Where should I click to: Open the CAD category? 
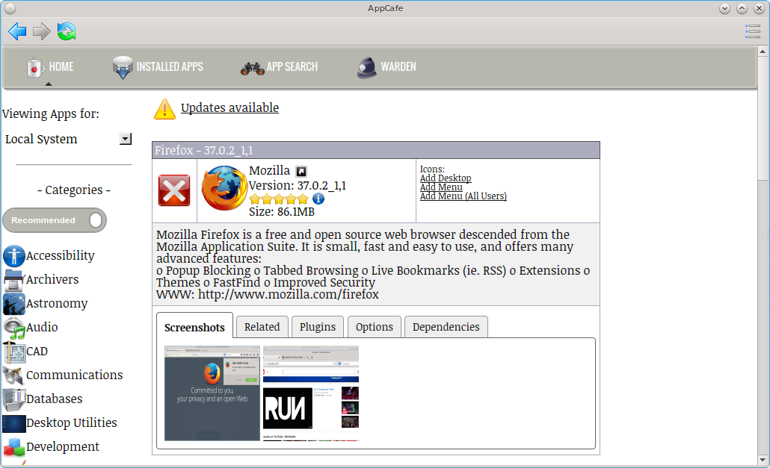point(37,352)
